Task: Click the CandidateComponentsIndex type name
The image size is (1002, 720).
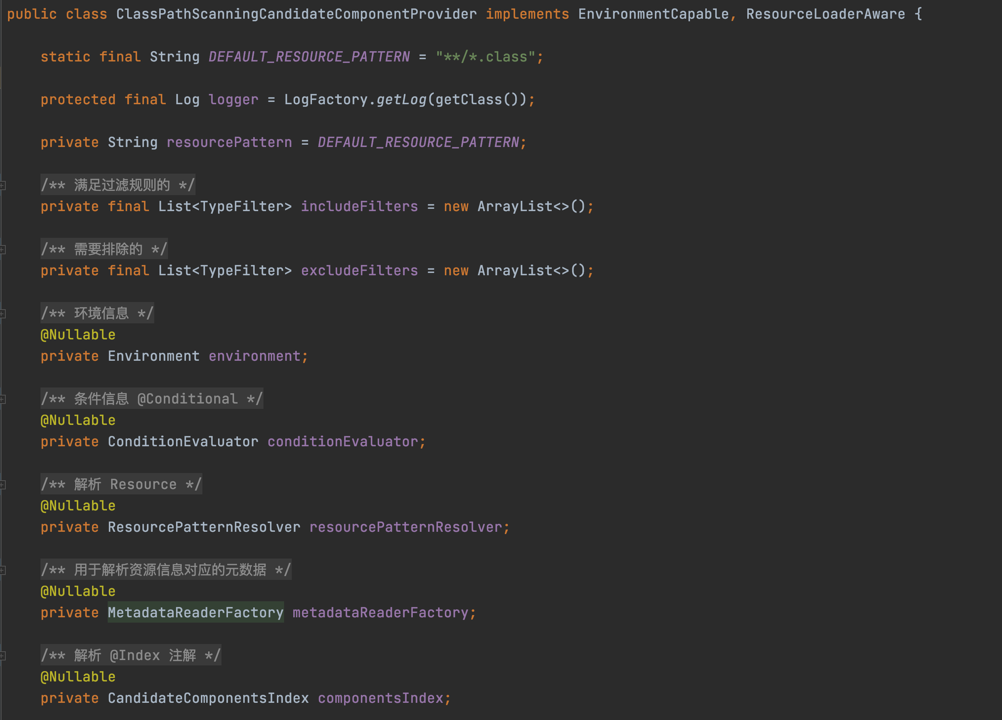Action: [208, 698]
